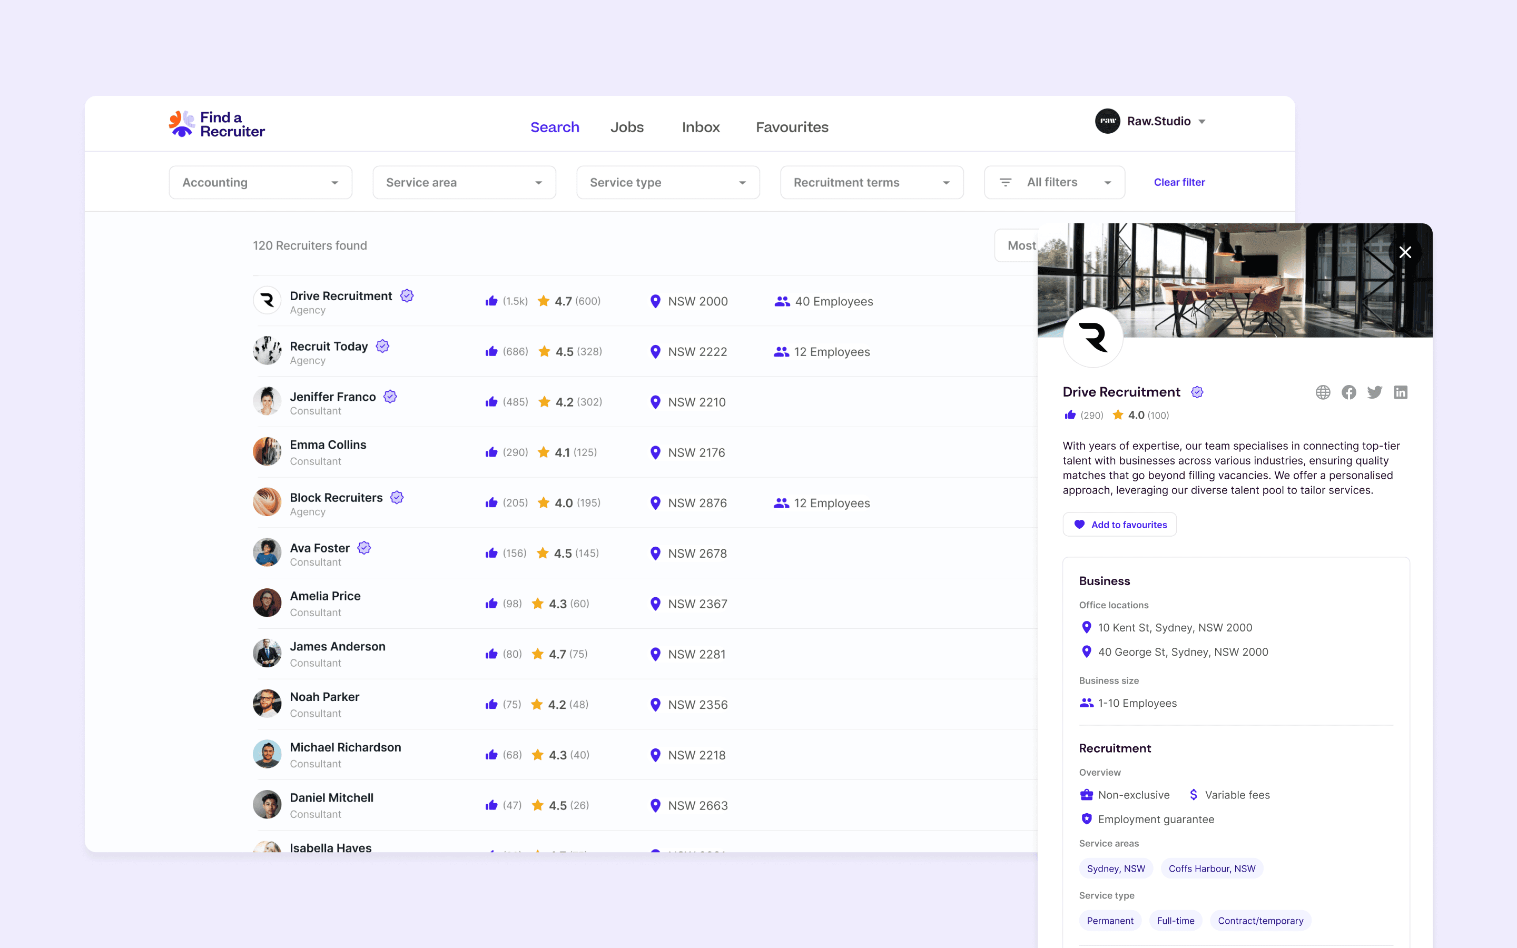Open Drive Recruitment's LinkedIn icon
Viewport: 1517px width, 948px height.
[x=1401, y=392]
